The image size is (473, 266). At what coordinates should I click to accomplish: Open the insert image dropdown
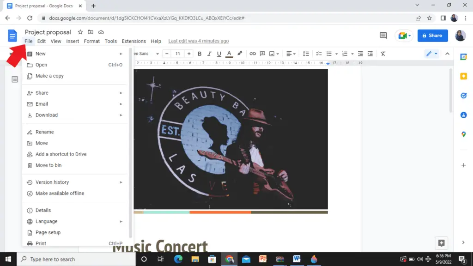274,54
